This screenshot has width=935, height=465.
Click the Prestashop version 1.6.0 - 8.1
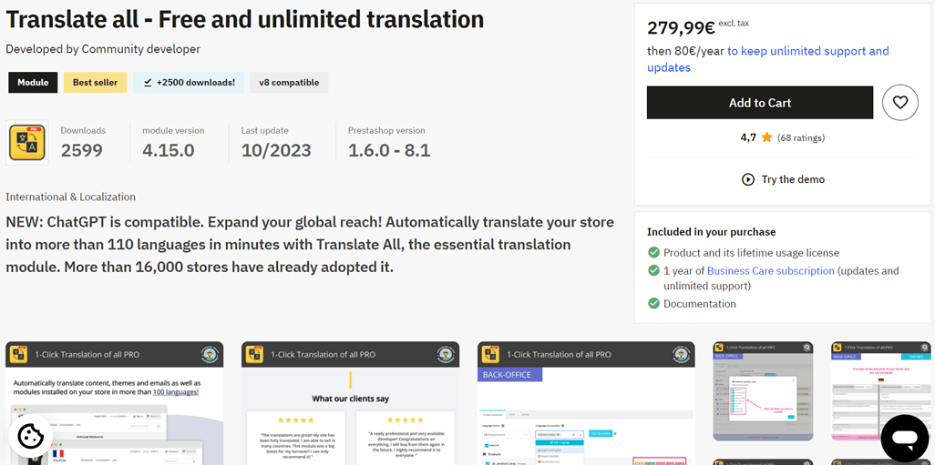389,151
